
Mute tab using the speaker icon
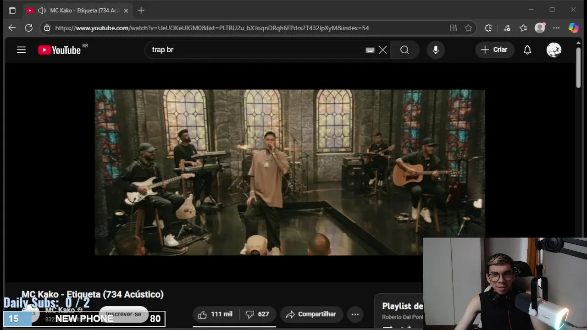(x=42, y=10)
